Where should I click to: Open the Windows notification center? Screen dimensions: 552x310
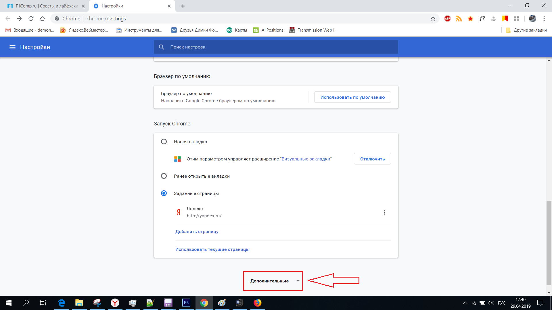tap(540, 303)
